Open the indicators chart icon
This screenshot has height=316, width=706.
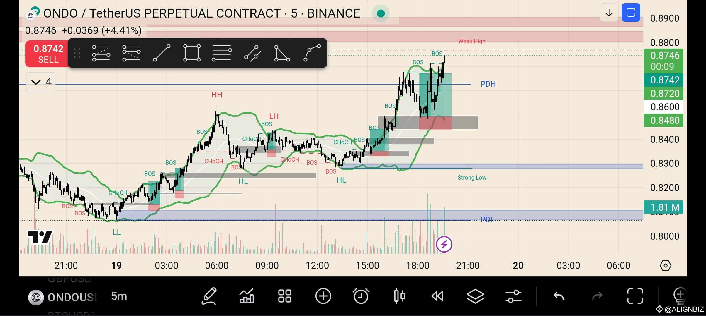click(247, 296)
